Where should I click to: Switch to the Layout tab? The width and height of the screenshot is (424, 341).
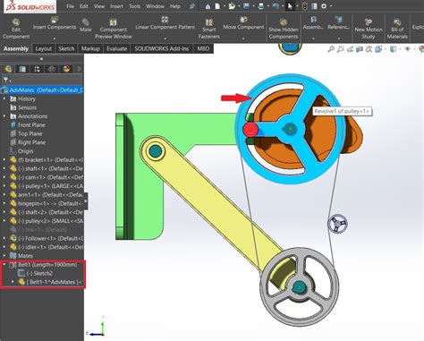[x=44, y=48]
